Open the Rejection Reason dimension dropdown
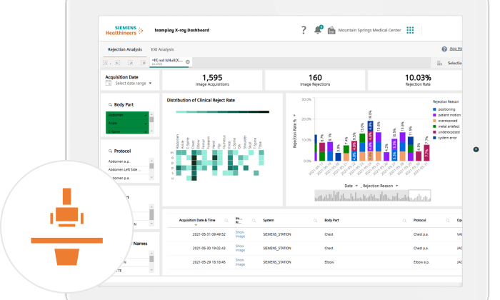Viewport: 500px width, 300px height. coord(381,185)
